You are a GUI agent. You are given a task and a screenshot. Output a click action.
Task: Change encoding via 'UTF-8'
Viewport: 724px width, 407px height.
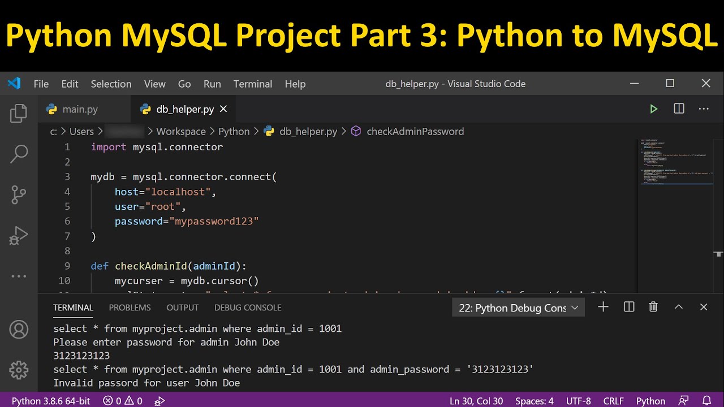coord(579,401)
